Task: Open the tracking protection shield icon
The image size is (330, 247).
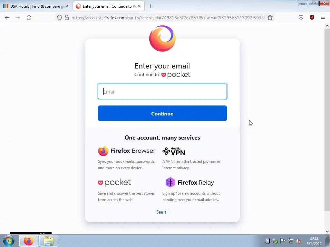Action: click(x=60, y=17)
